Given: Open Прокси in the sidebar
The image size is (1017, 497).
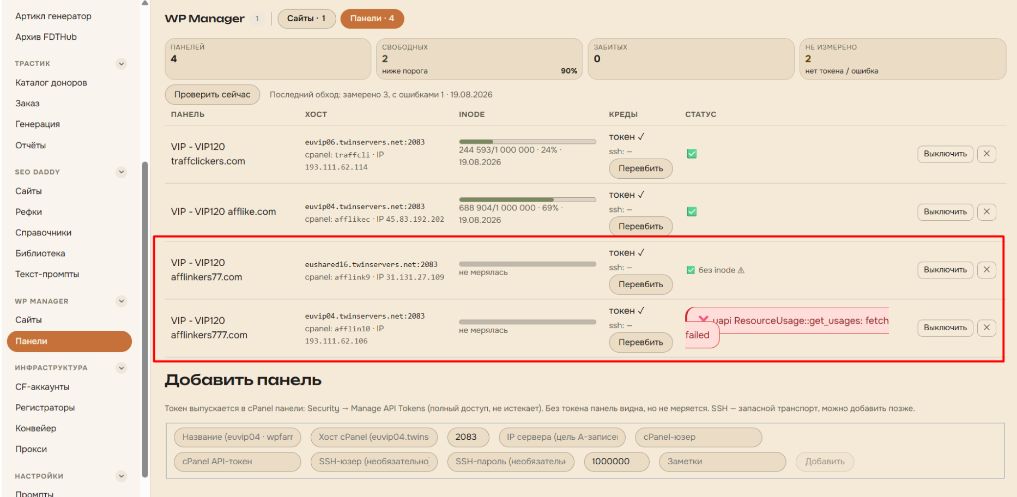Looking at the screenshot, I should (x=31, y=449).
